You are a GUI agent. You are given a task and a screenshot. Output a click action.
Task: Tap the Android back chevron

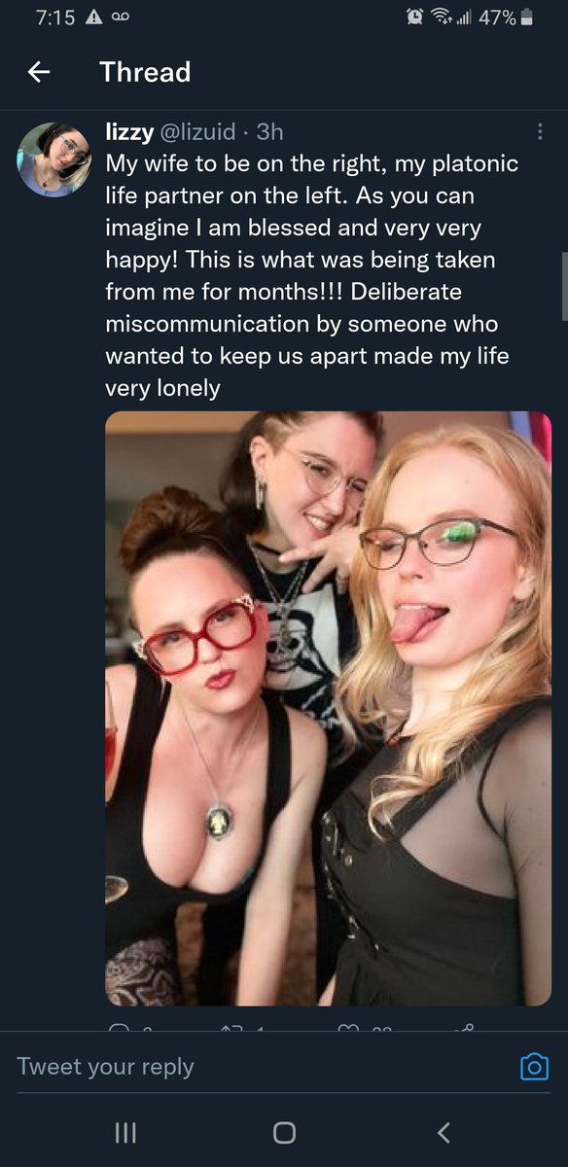pos(444,1132)
